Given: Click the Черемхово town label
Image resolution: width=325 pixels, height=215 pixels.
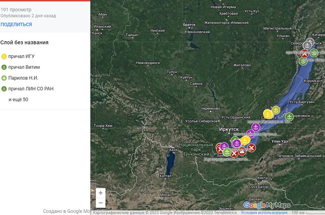Looking at the screenshot, I should [x=210, y=109].
